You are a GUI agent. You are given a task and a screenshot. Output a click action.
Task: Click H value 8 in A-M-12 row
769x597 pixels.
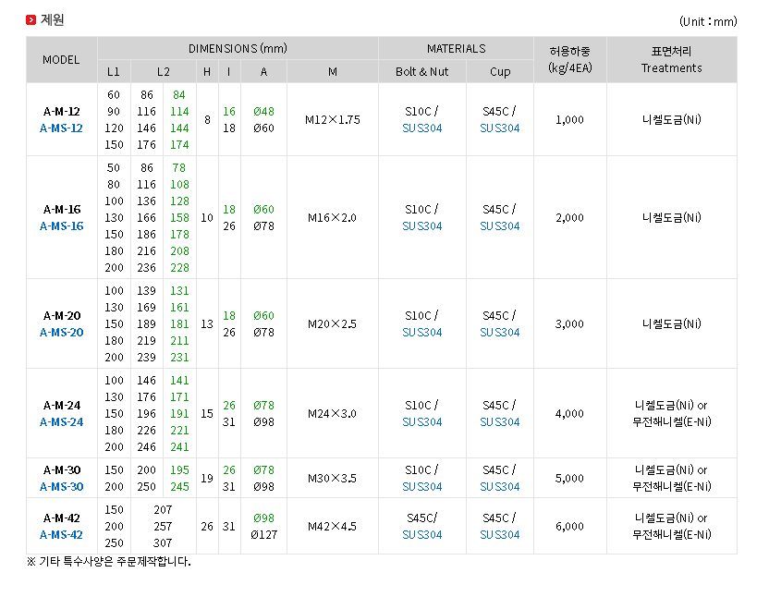pyautogui.click(x=207, y=120)
